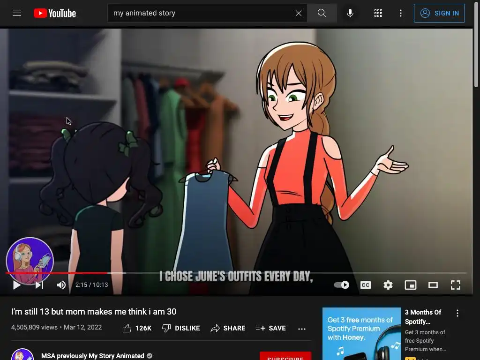Viewport: 480px width, 360px height.
Task: Go to YouTube home via logo
Action: click(55, 13)
